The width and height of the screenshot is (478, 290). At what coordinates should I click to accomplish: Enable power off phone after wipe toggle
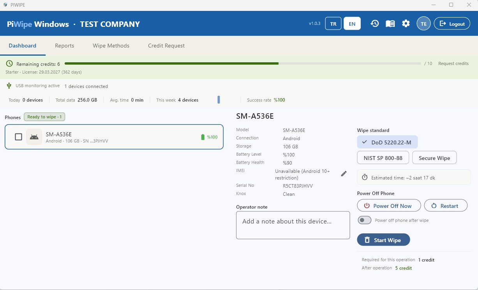pyautogui.click(x=365, y=220)
